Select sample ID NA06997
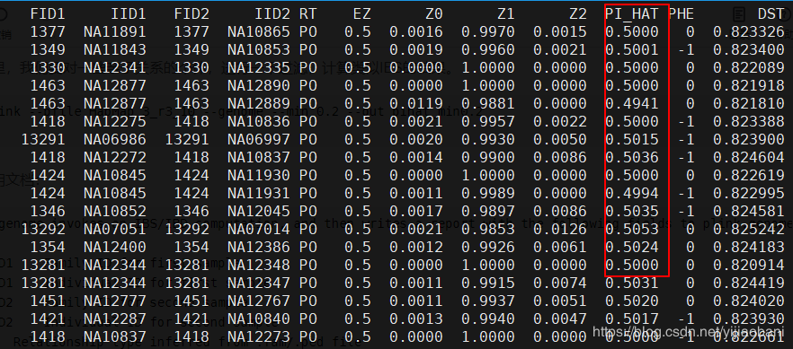This screenshot has width=793, height=349. pyautogui.click(x=258, y=139)
